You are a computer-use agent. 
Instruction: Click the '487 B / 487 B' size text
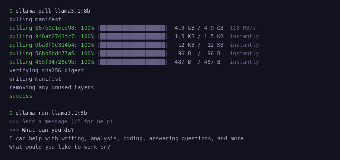(197, 62)
